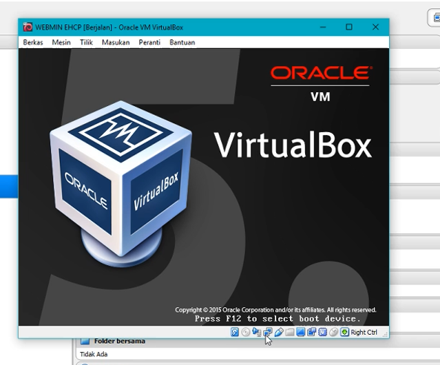Click the hard disk activity indicator
The image size is (440, 365).
pos(235,332)
